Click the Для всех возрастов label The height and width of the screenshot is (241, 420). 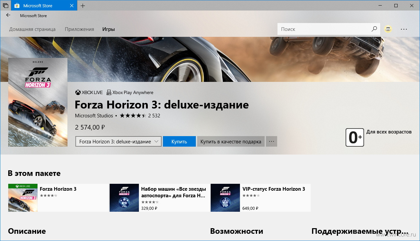tap(389, 132)
